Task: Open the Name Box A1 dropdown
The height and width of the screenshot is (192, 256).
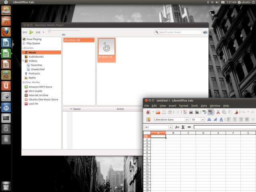Action: (x=170, y=127)
